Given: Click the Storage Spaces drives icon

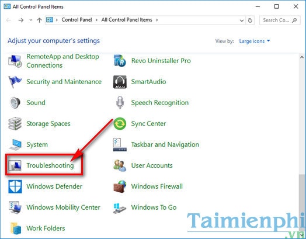Looking at the screenshot, I should (x=15, y=124).
